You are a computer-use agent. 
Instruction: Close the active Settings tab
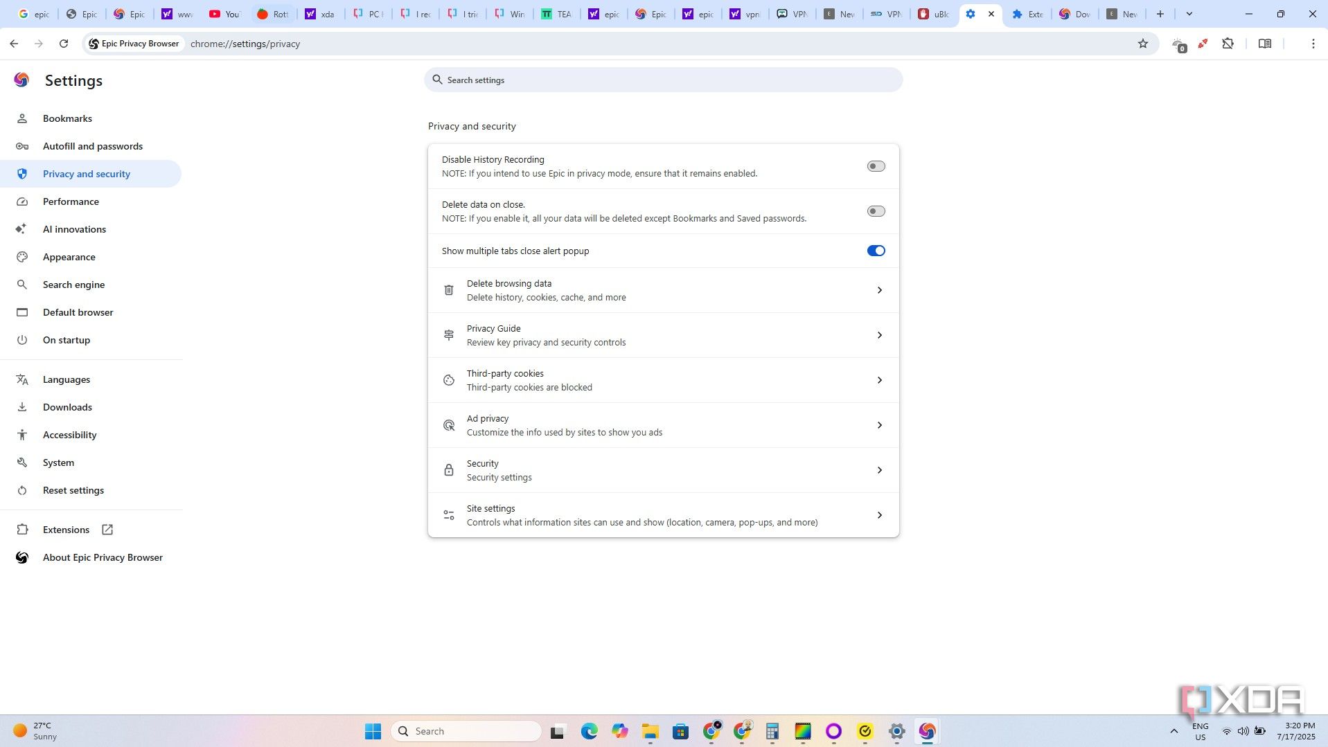(x=991, y=14)
